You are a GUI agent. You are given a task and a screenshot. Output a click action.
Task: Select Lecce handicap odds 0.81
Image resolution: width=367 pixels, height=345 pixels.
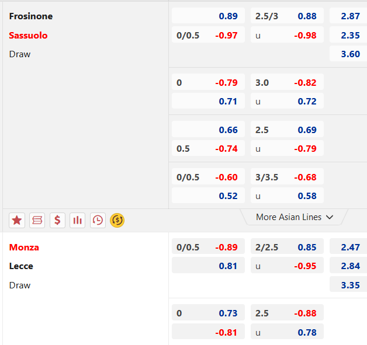tap(208, 266)
